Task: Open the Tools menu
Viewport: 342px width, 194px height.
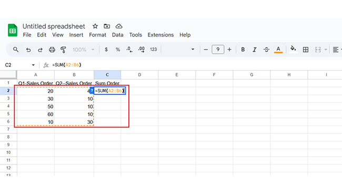Action: [x=135, y=35]
